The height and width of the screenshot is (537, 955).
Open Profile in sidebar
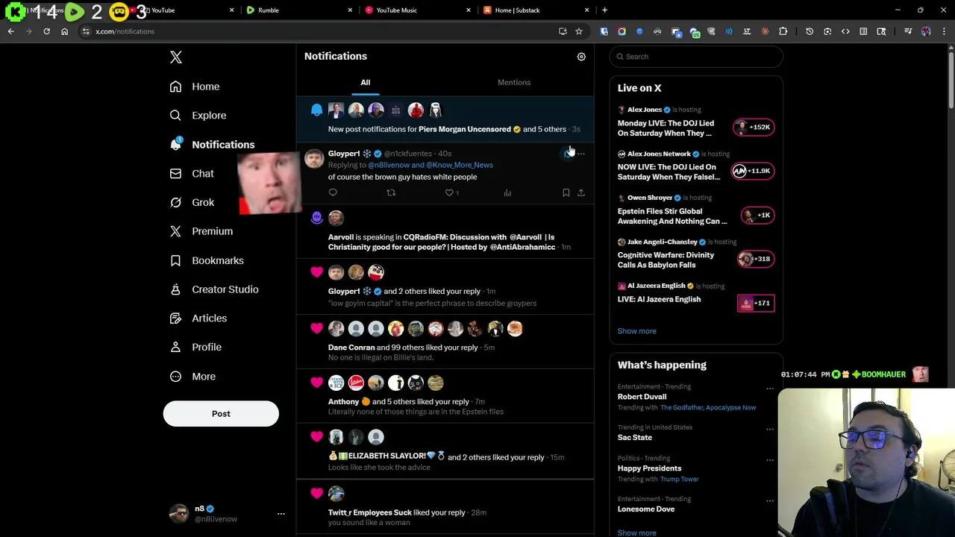tap(195, 348)
